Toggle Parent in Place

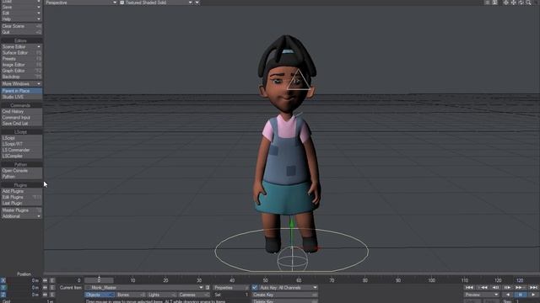coord(21,91)
